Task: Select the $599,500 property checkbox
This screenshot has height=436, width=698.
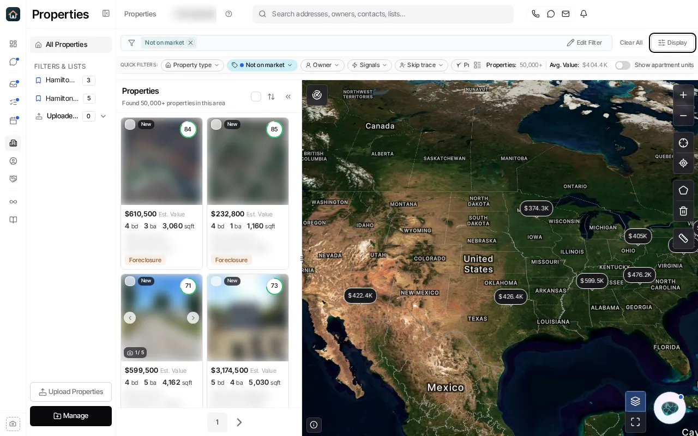Action: pyautogui.click(x=130, y=281)
